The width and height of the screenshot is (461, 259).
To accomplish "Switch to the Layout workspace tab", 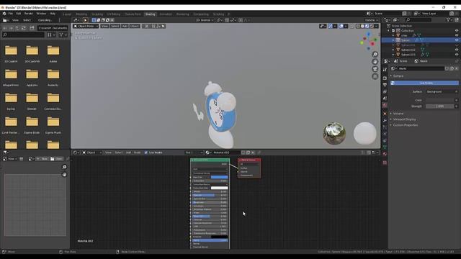I will tap(67, 14).
